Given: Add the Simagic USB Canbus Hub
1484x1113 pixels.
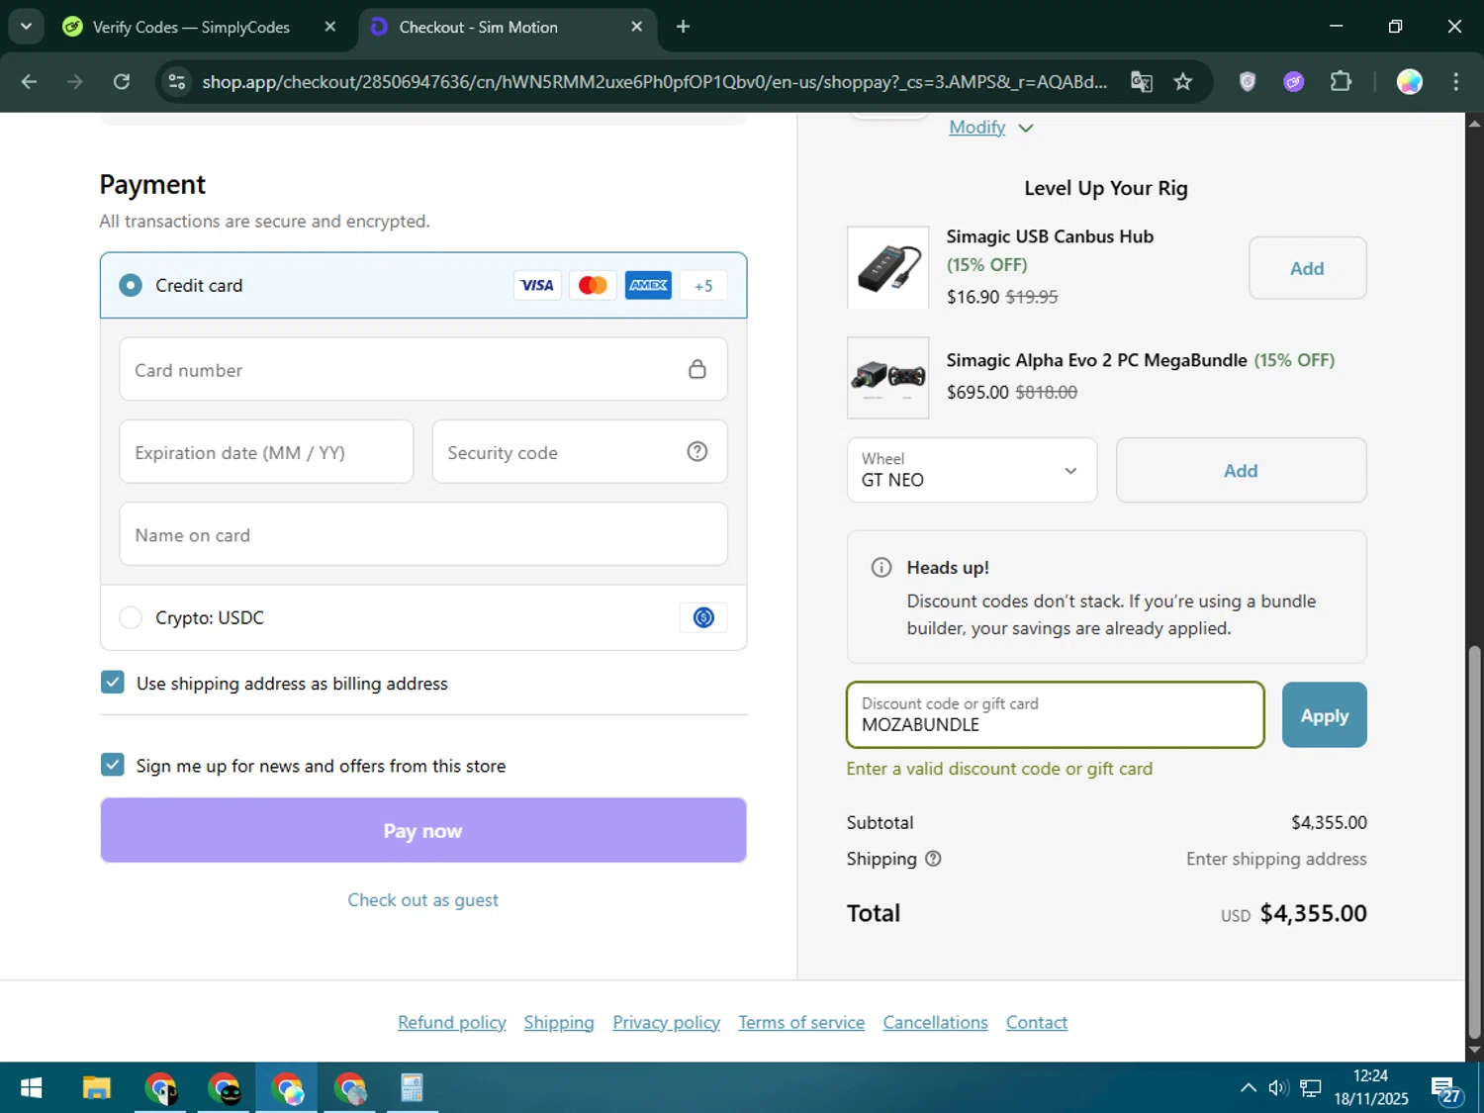Looking at the screenshot, I should pyautogui.click(x=1307, y=268).
